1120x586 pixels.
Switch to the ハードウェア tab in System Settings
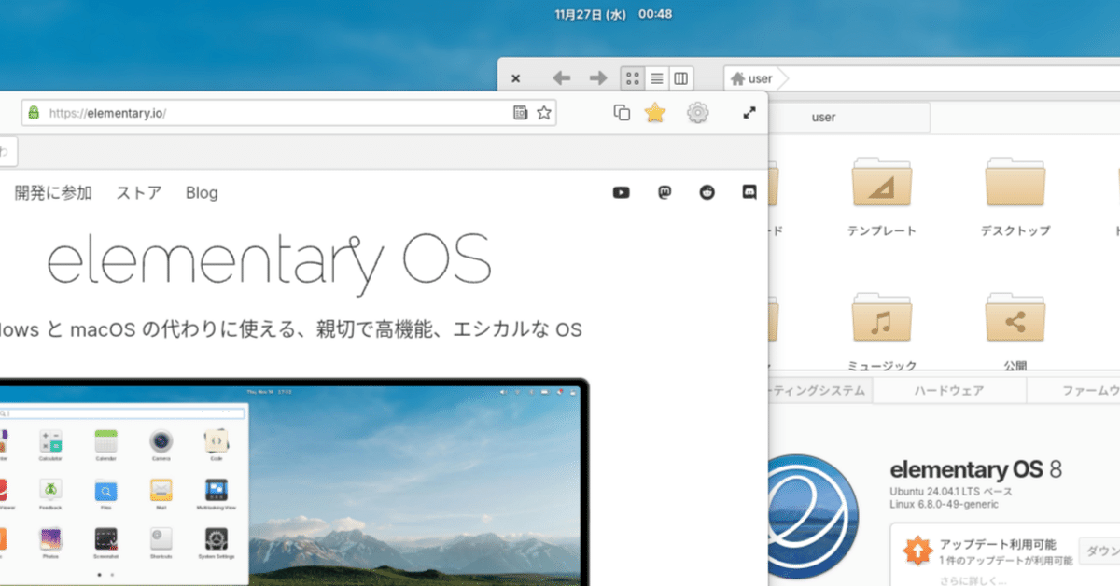click(950, 390)
